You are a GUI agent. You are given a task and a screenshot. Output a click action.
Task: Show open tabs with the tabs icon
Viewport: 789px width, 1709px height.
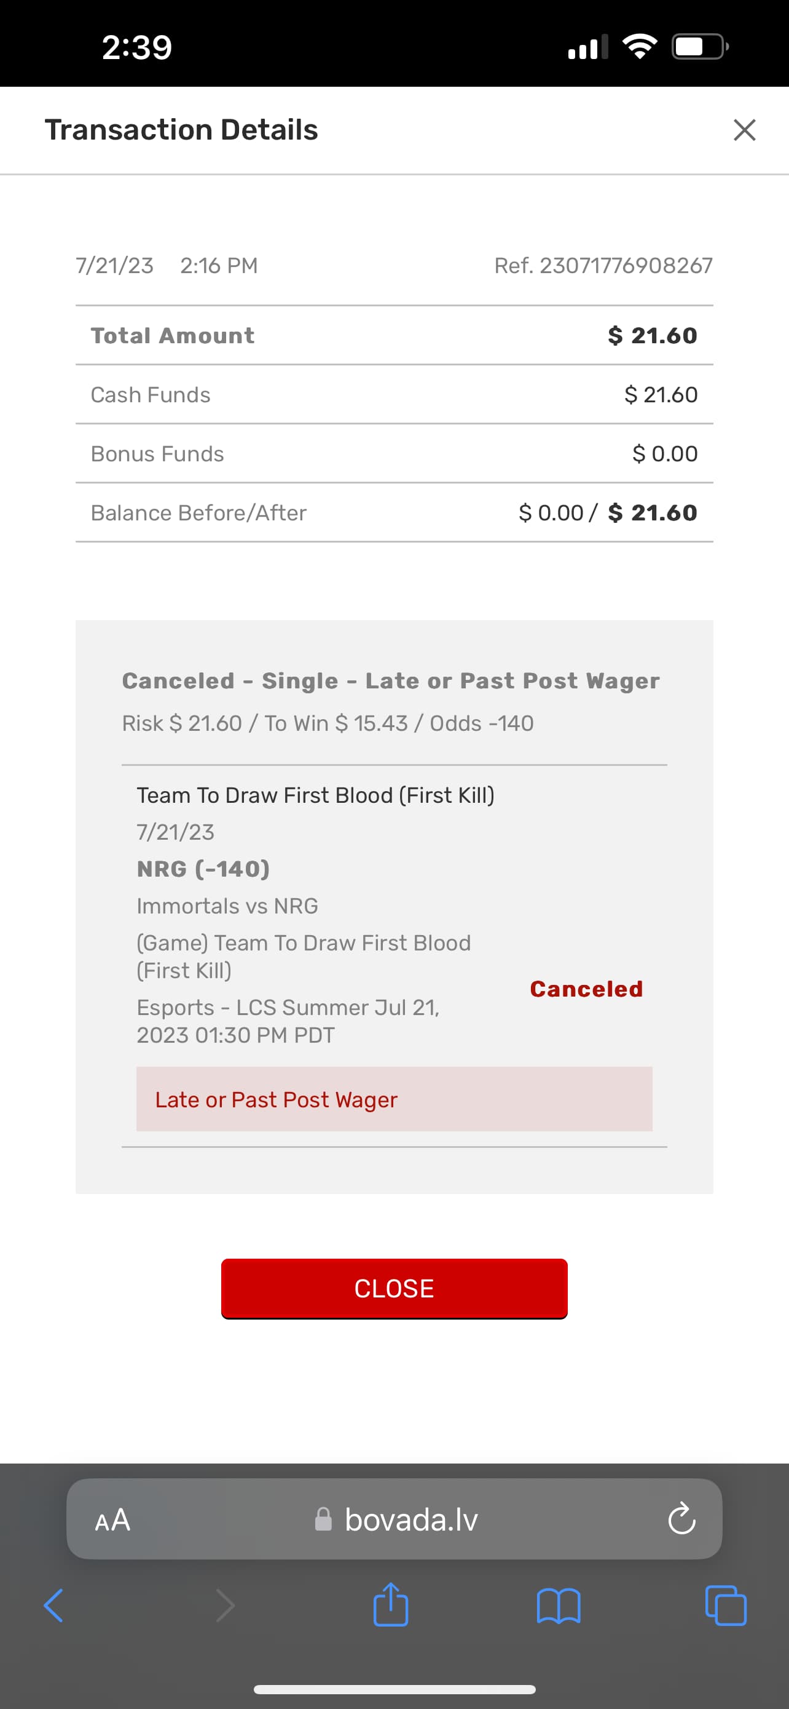click(x=726, y=1606)
